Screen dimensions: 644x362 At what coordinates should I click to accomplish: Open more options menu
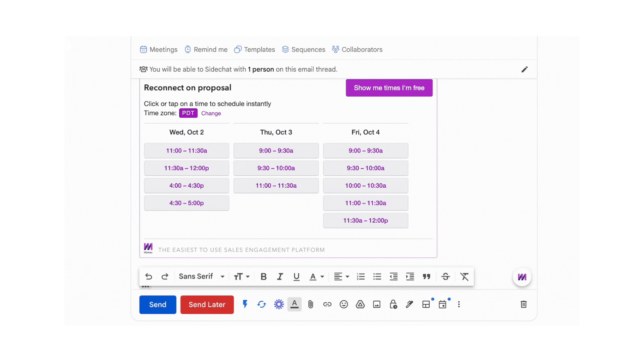coord(459,304)
